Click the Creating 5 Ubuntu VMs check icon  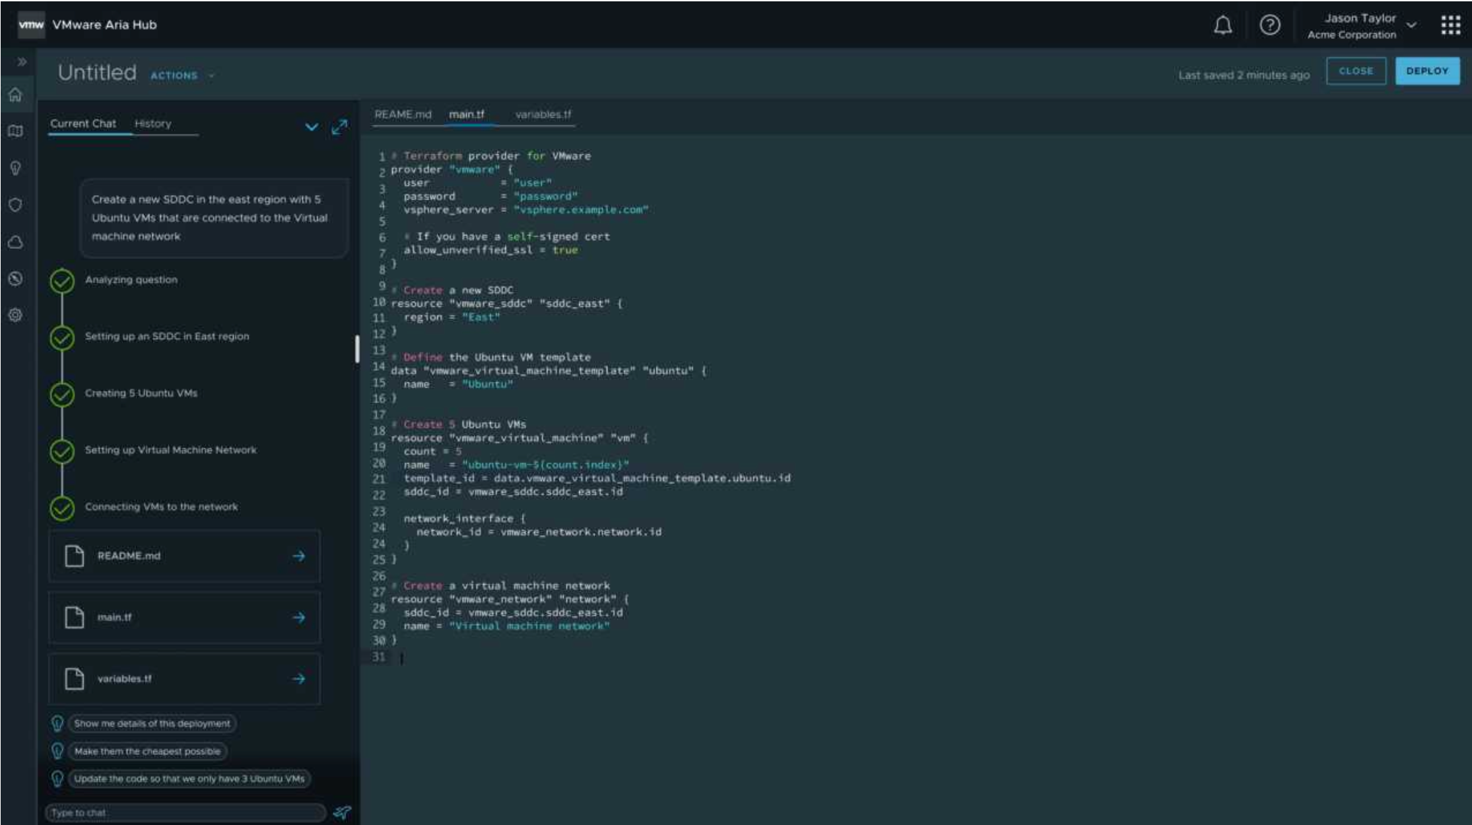62,395
